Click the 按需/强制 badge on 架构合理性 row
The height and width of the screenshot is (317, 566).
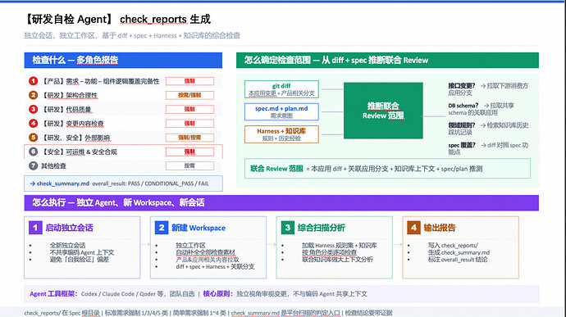[x=189, y=95]
